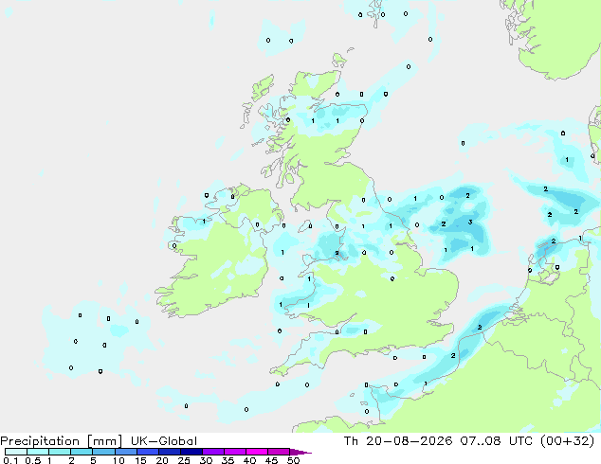This screenshot has height=464, width=601.
Task: Choose the 40–45 mm magenta legend swatch
Action: click(x=257, y=452)
